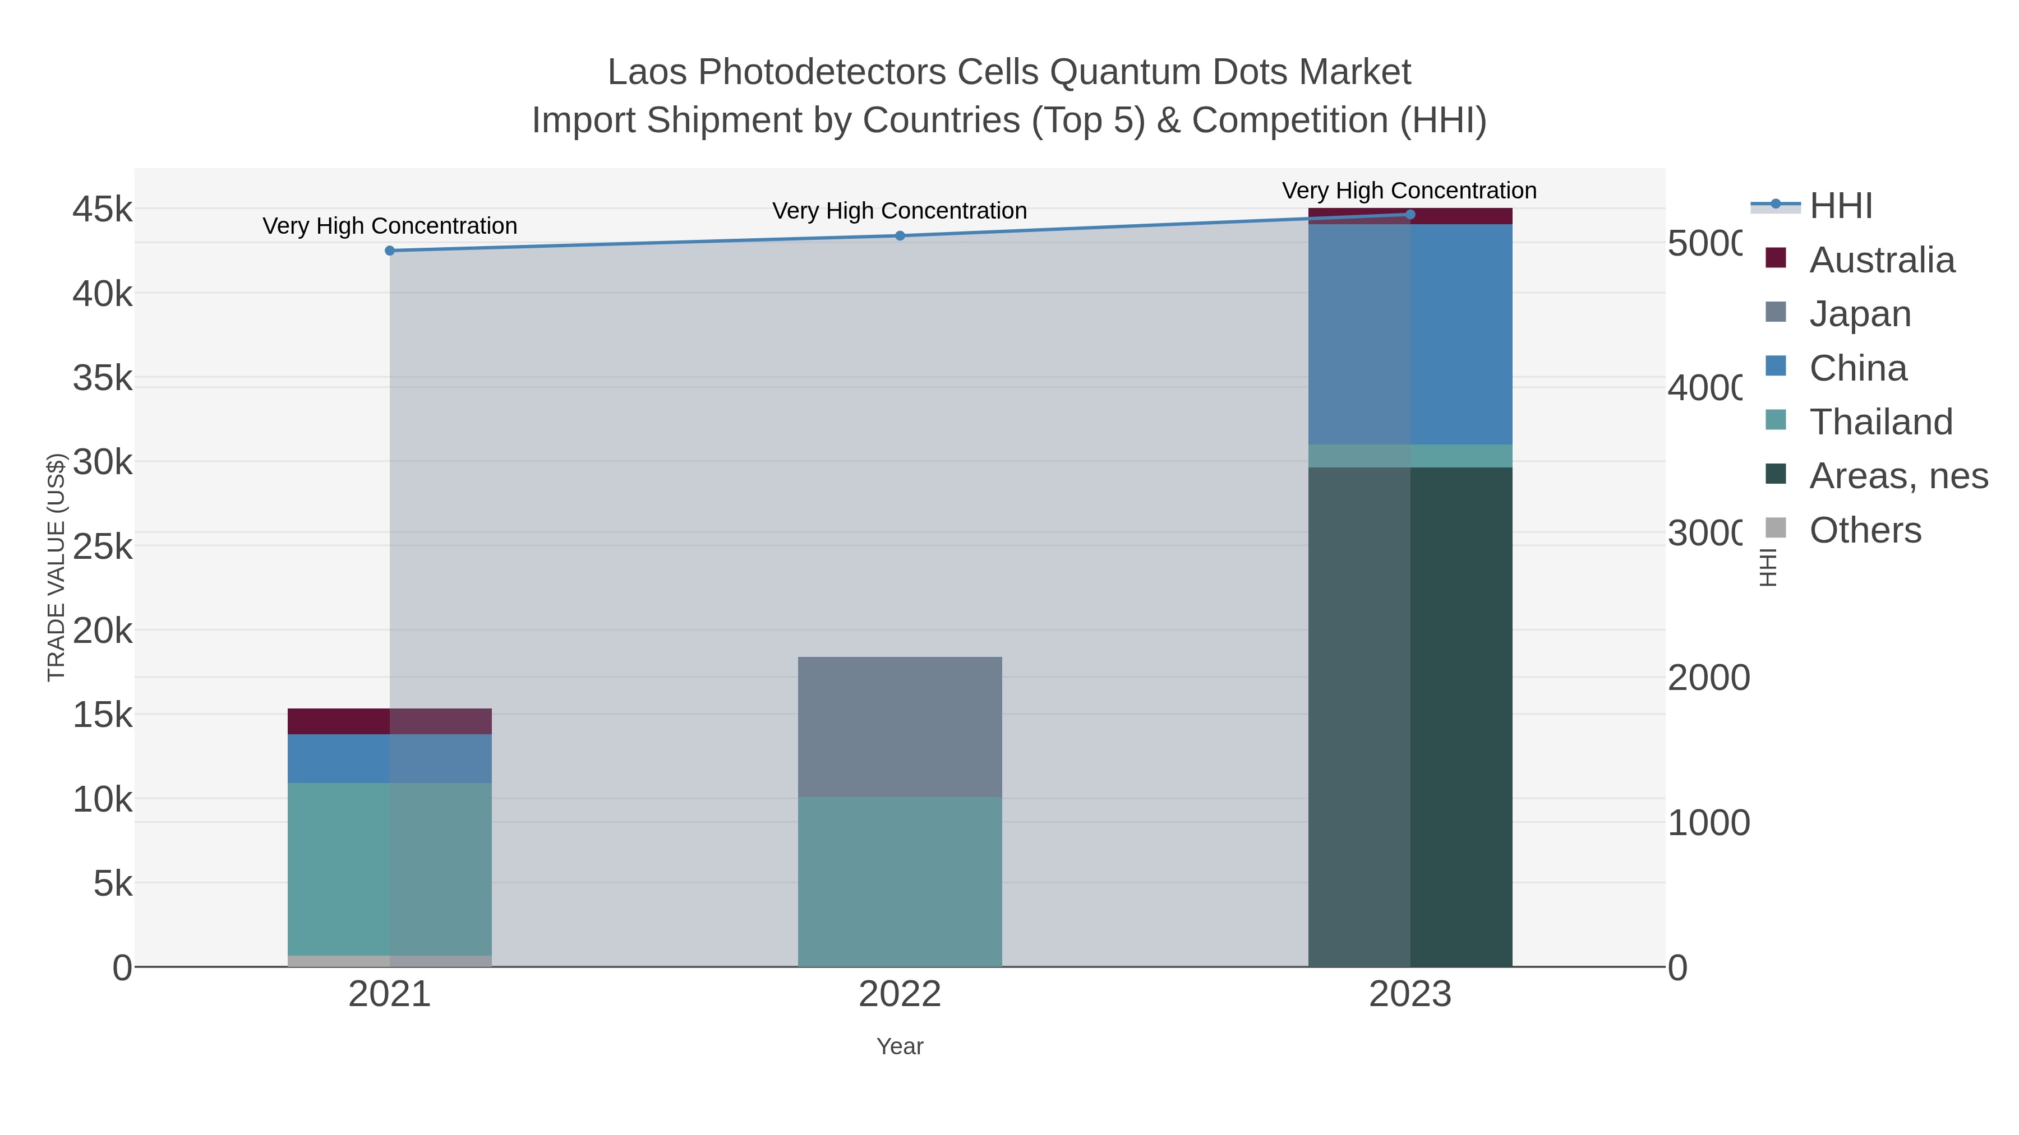Screen dimensions: 2019x1135
Task: Click the Japan bar segment in 2022
Action: coord(900,727)
